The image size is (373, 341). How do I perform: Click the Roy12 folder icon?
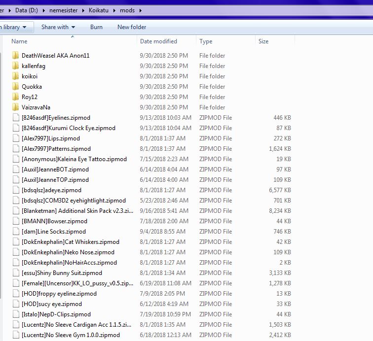coord(15,97)
